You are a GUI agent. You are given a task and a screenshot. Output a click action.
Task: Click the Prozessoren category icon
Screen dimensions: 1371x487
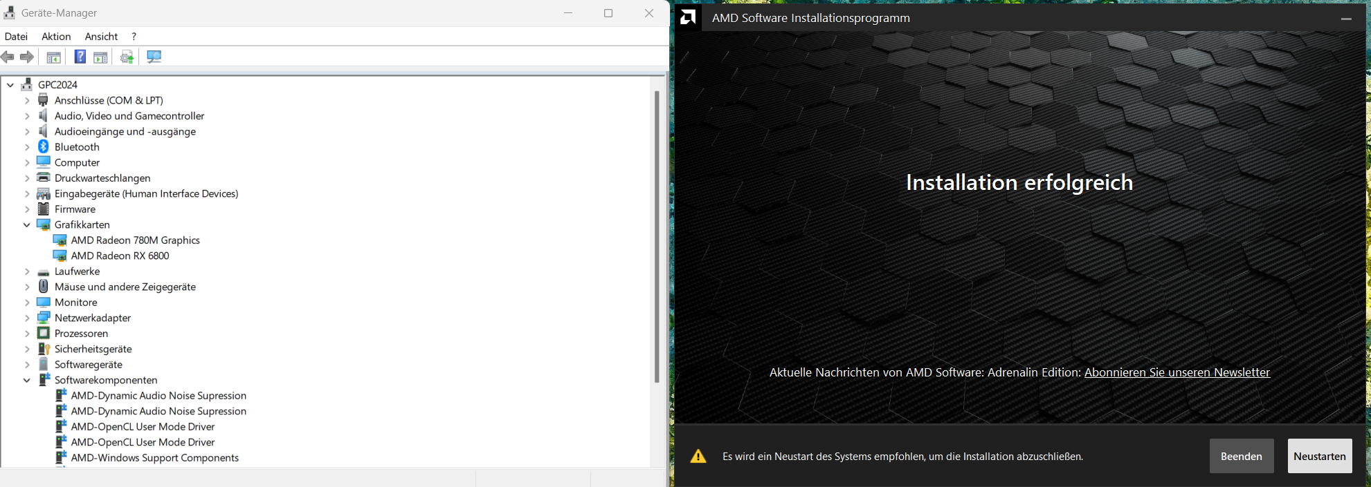tap(44, 333)
